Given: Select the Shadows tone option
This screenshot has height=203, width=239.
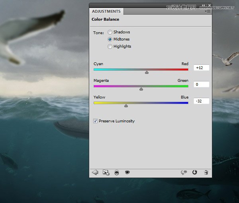Looking at the screenshot, I should coord(110,32).
